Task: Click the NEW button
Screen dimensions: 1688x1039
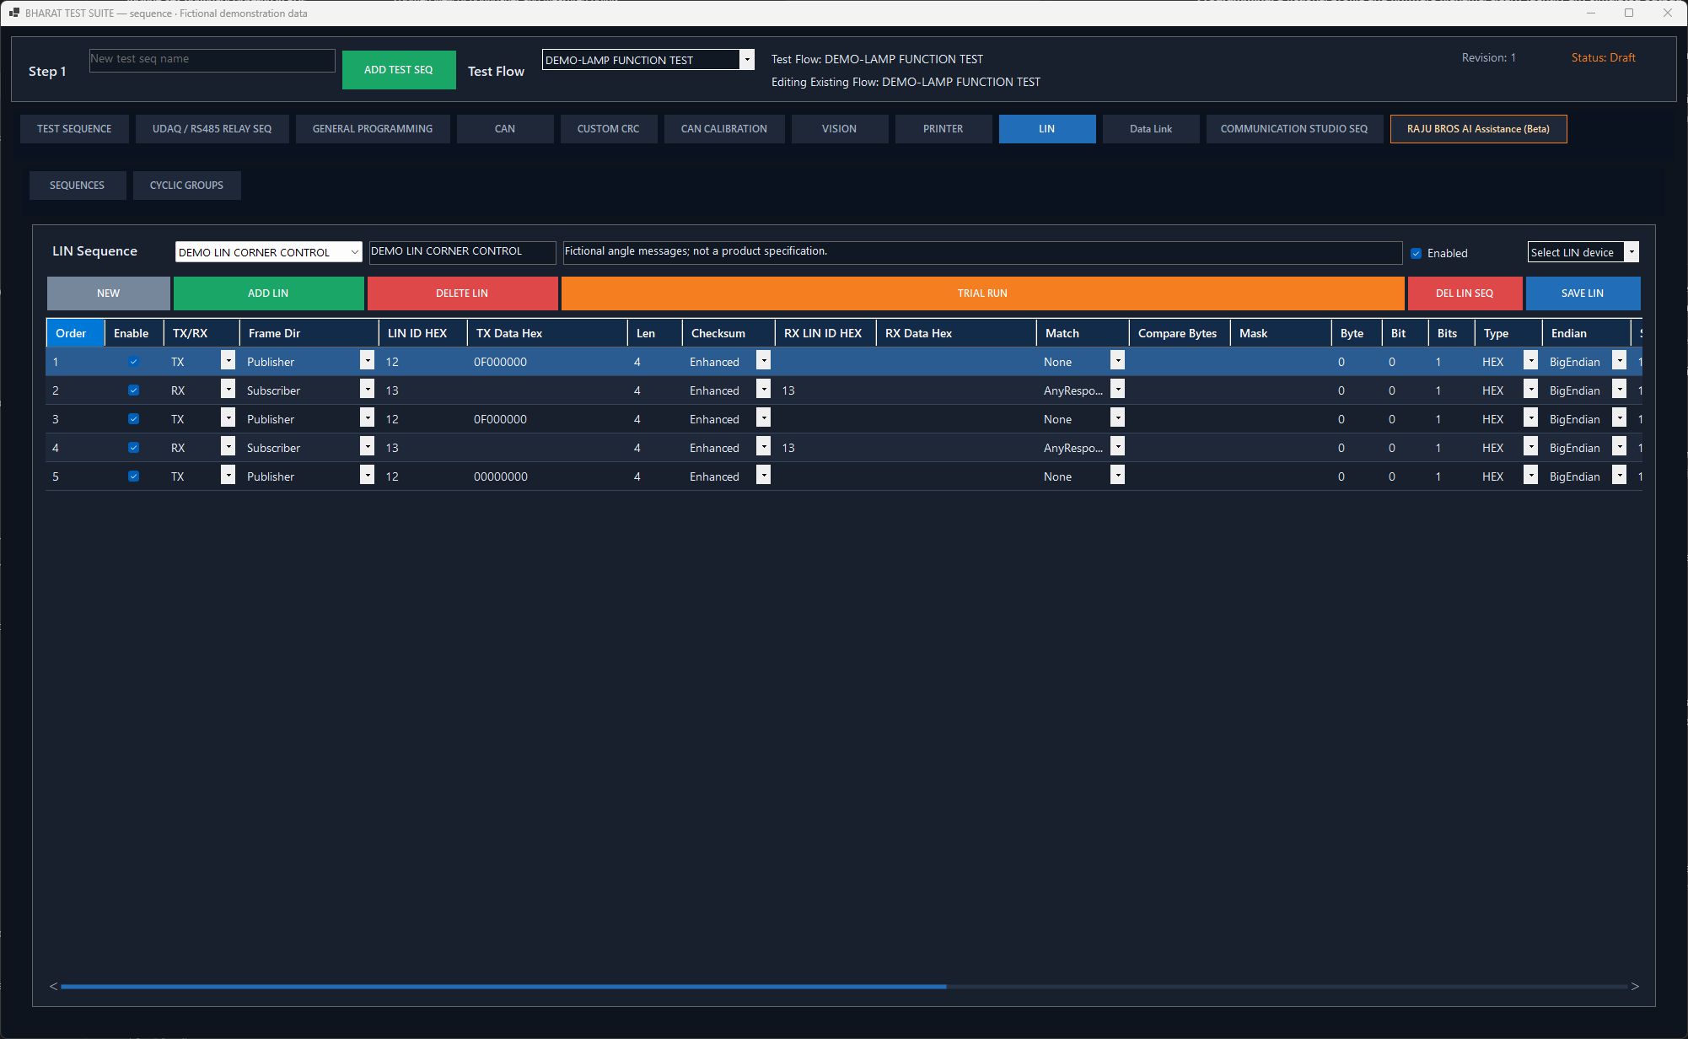Action: point(108,293)
